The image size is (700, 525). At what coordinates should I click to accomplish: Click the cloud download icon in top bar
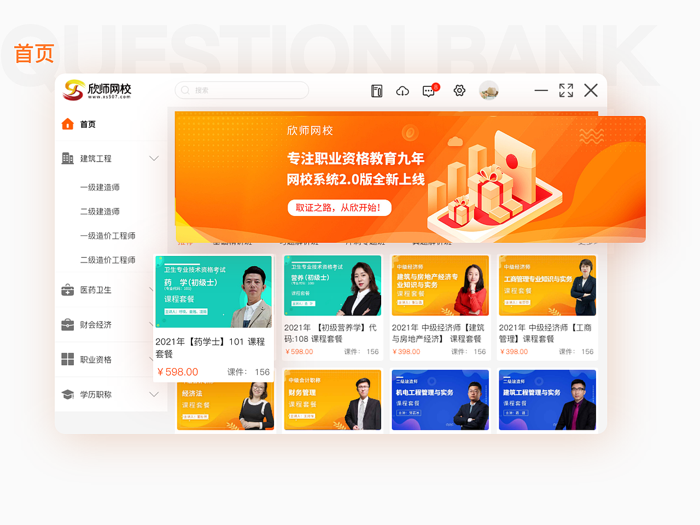point(402,91)
